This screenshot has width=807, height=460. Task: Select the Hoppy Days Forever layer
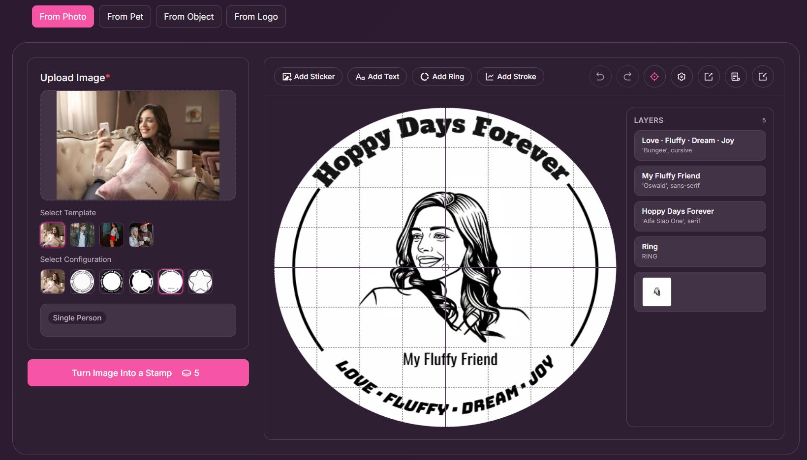(700, 216)
